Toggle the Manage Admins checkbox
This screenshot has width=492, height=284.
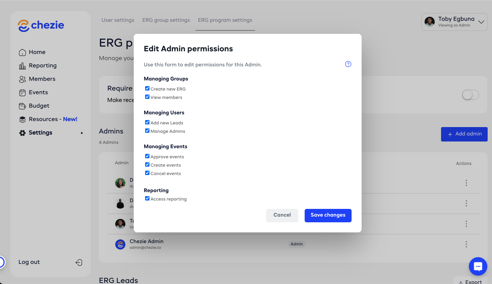pos(147,131)
